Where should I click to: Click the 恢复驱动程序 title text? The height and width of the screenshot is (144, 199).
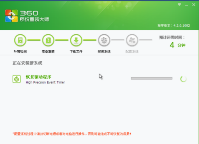39,77
